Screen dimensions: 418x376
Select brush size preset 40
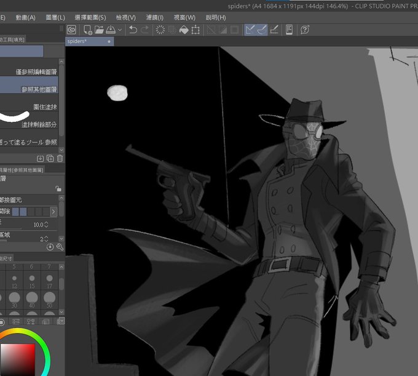[32, 300]
